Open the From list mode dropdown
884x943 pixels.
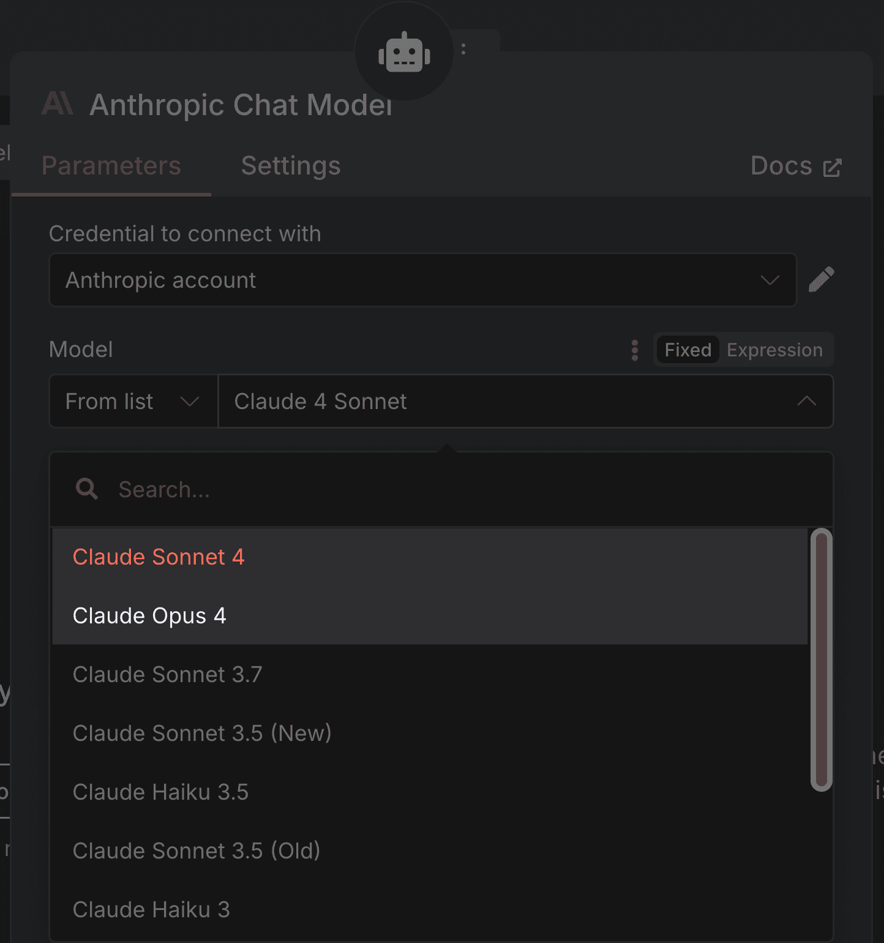[132, 401]
